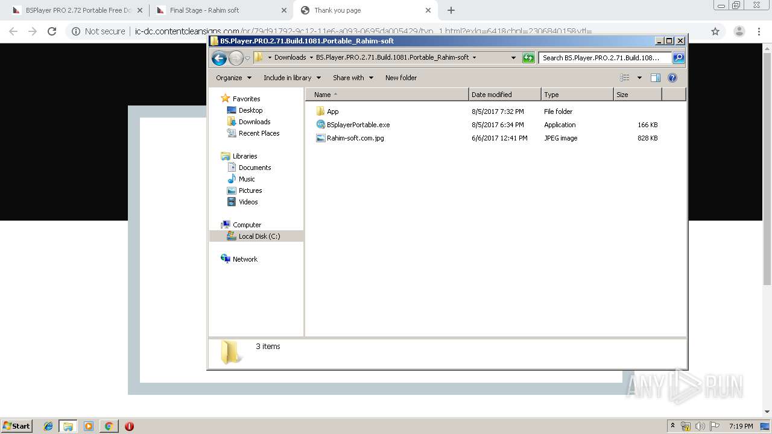The image size is (772, 434).
Task: Click the Explorer Forward arrow button
Action: pyautogui.click(x=236, y=58)
